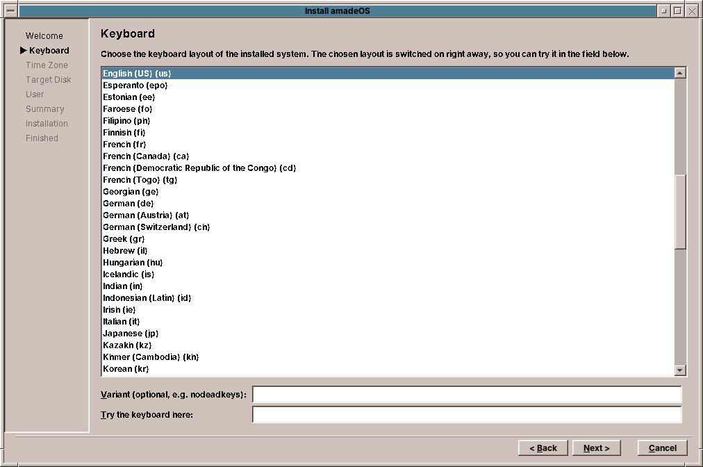Choose Italian (it) keyboard layout
The height and width of the screenshot is (467, 703).
point(388,322)
